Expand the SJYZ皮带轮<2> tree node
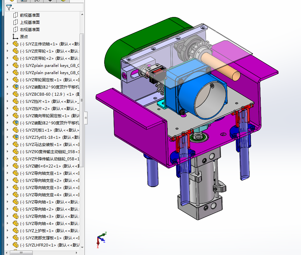Viewport: 301px width, 255px height. click(x=8, y=58)
